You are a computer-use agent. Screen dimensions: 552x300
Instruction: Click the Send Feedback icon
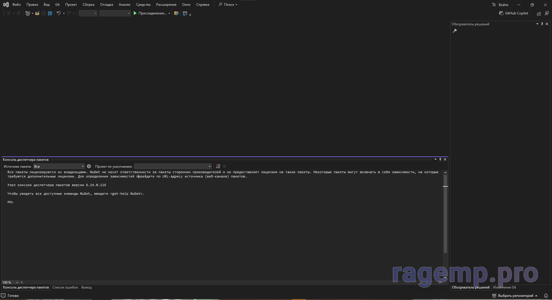coord(547,13)
